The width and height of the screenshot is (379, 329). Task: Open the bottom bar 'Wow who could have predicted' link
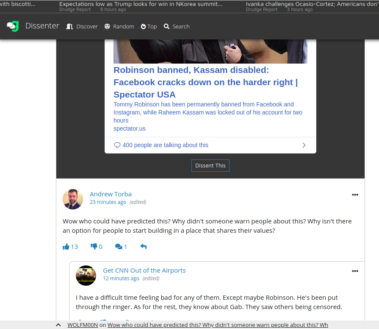click(x=218, y=325)
